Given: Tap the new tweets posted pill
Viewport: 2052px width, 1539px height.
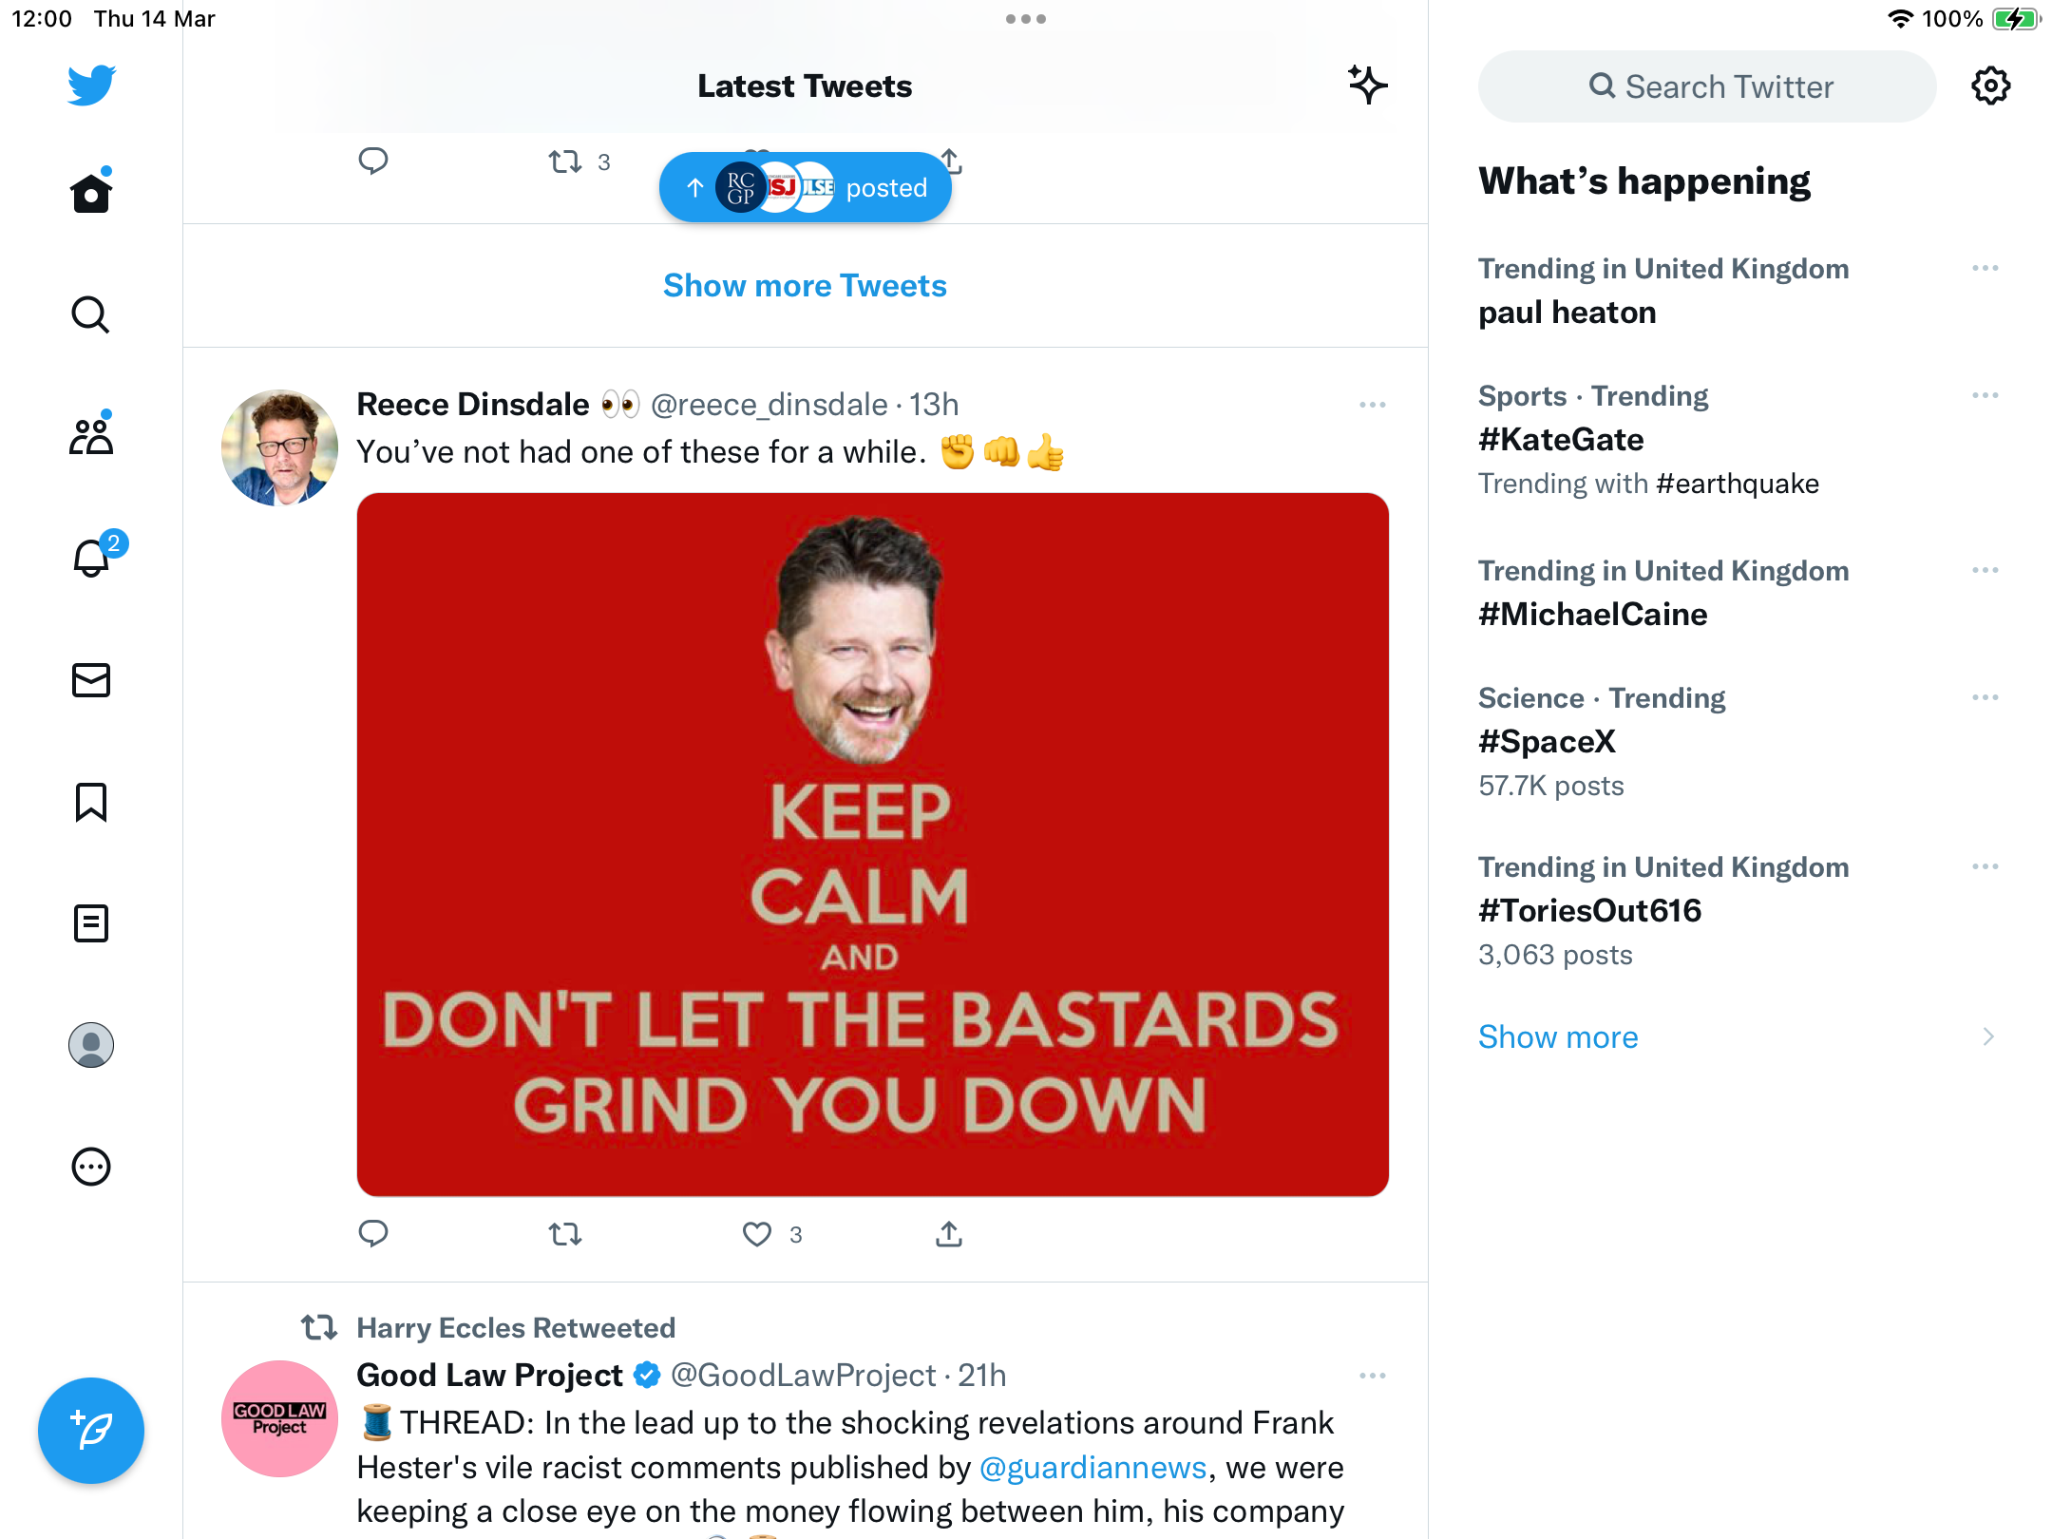Looking at the screenshot, I should 805,187.
